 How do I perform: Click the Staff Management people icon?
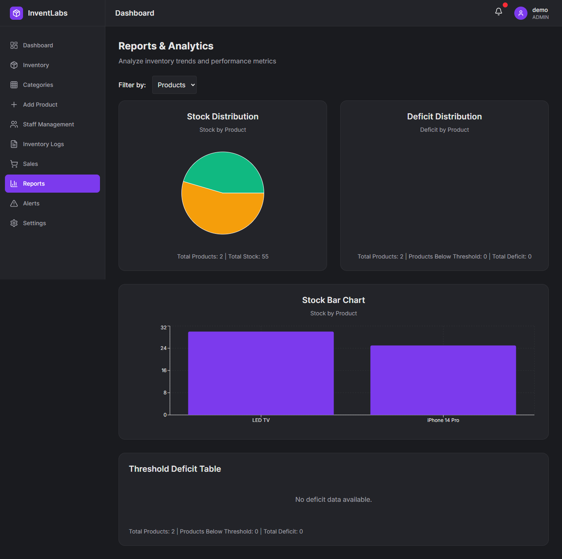point(14,124)
